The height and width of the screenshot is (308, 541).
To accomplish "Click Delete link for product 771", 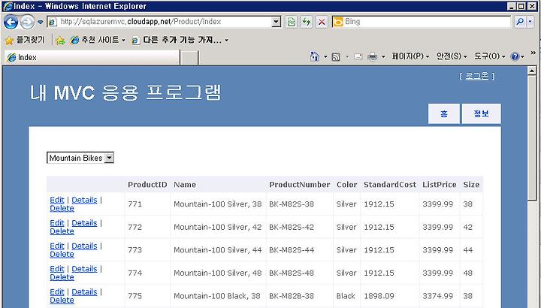I will (x=62, y=208).
